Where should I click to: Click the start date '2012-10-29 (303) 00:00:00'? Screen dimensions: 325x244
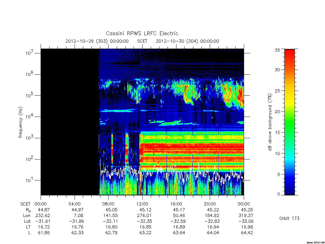click(97, 41)
